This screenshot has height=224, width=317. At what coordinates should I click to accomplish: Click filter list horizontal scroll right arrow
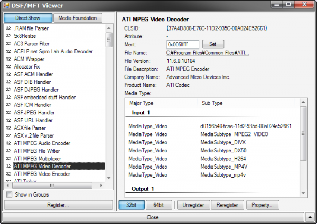(x=101, y=186)
